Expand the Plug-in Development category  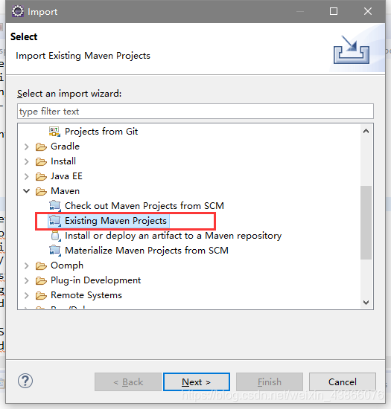coord(26,280)
